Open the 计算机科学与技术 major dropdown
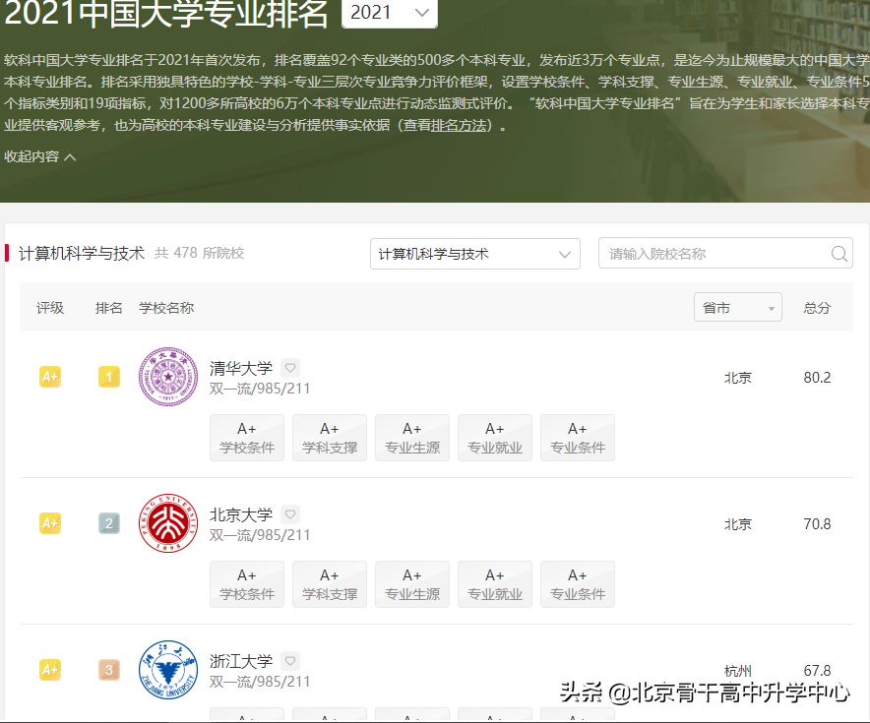This screenshot has height=723, width=870. (475, 254)
